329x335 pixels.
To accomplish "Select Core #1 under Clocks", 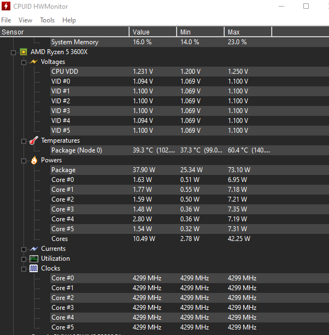I will click(x=190, y=288).
